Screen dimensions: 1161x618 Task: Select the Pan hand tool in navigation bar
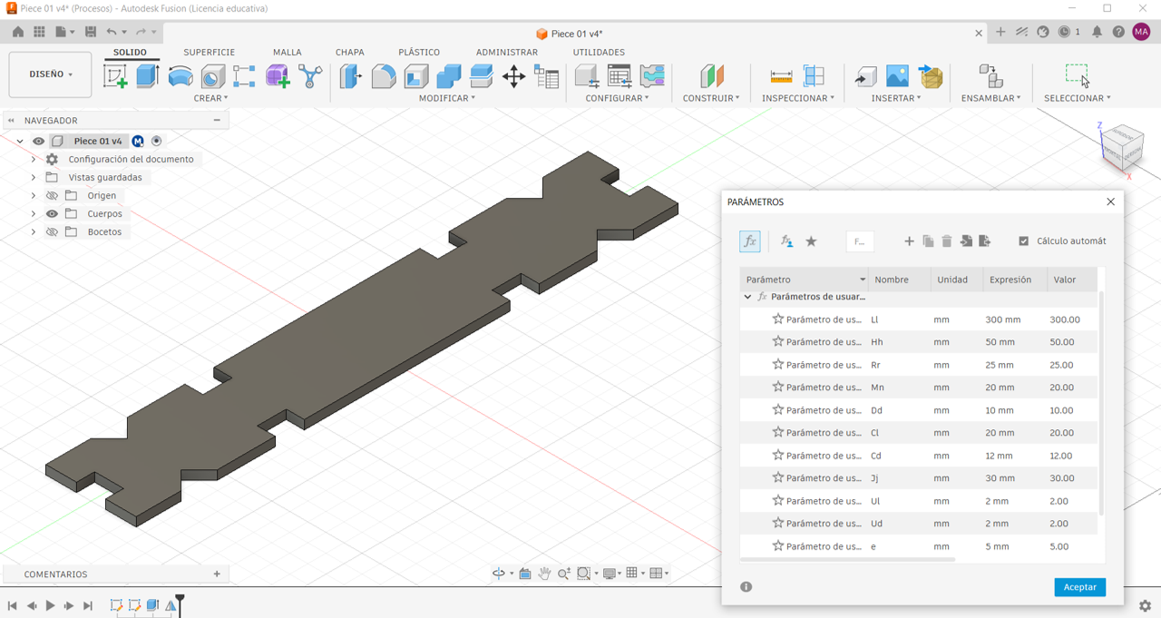(544, 574)
